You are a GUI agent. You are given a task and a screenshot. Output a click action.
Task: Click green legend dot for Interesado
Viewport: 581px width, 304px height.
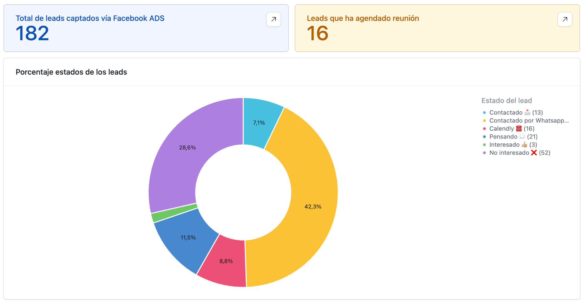(x=484, y=145)
